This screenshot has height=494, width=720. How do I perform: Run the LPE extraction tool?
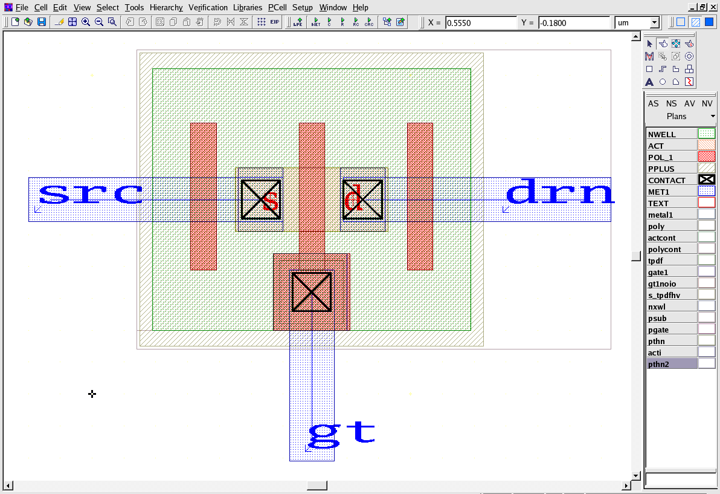[298, 22]
